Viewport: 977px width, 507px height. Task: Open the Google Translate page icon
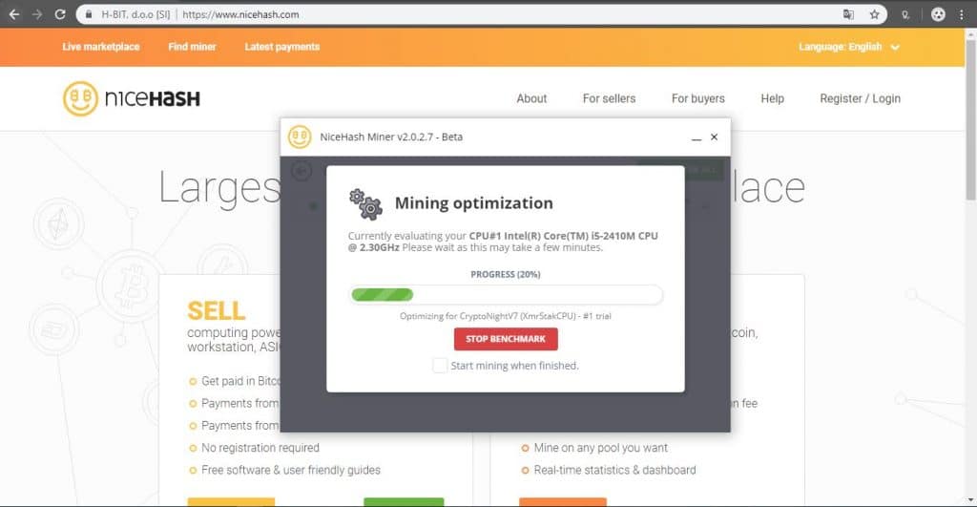click(847, 14)
